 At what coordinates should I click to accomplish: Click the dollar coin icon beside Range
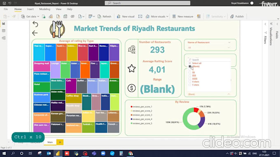[132, 88]
